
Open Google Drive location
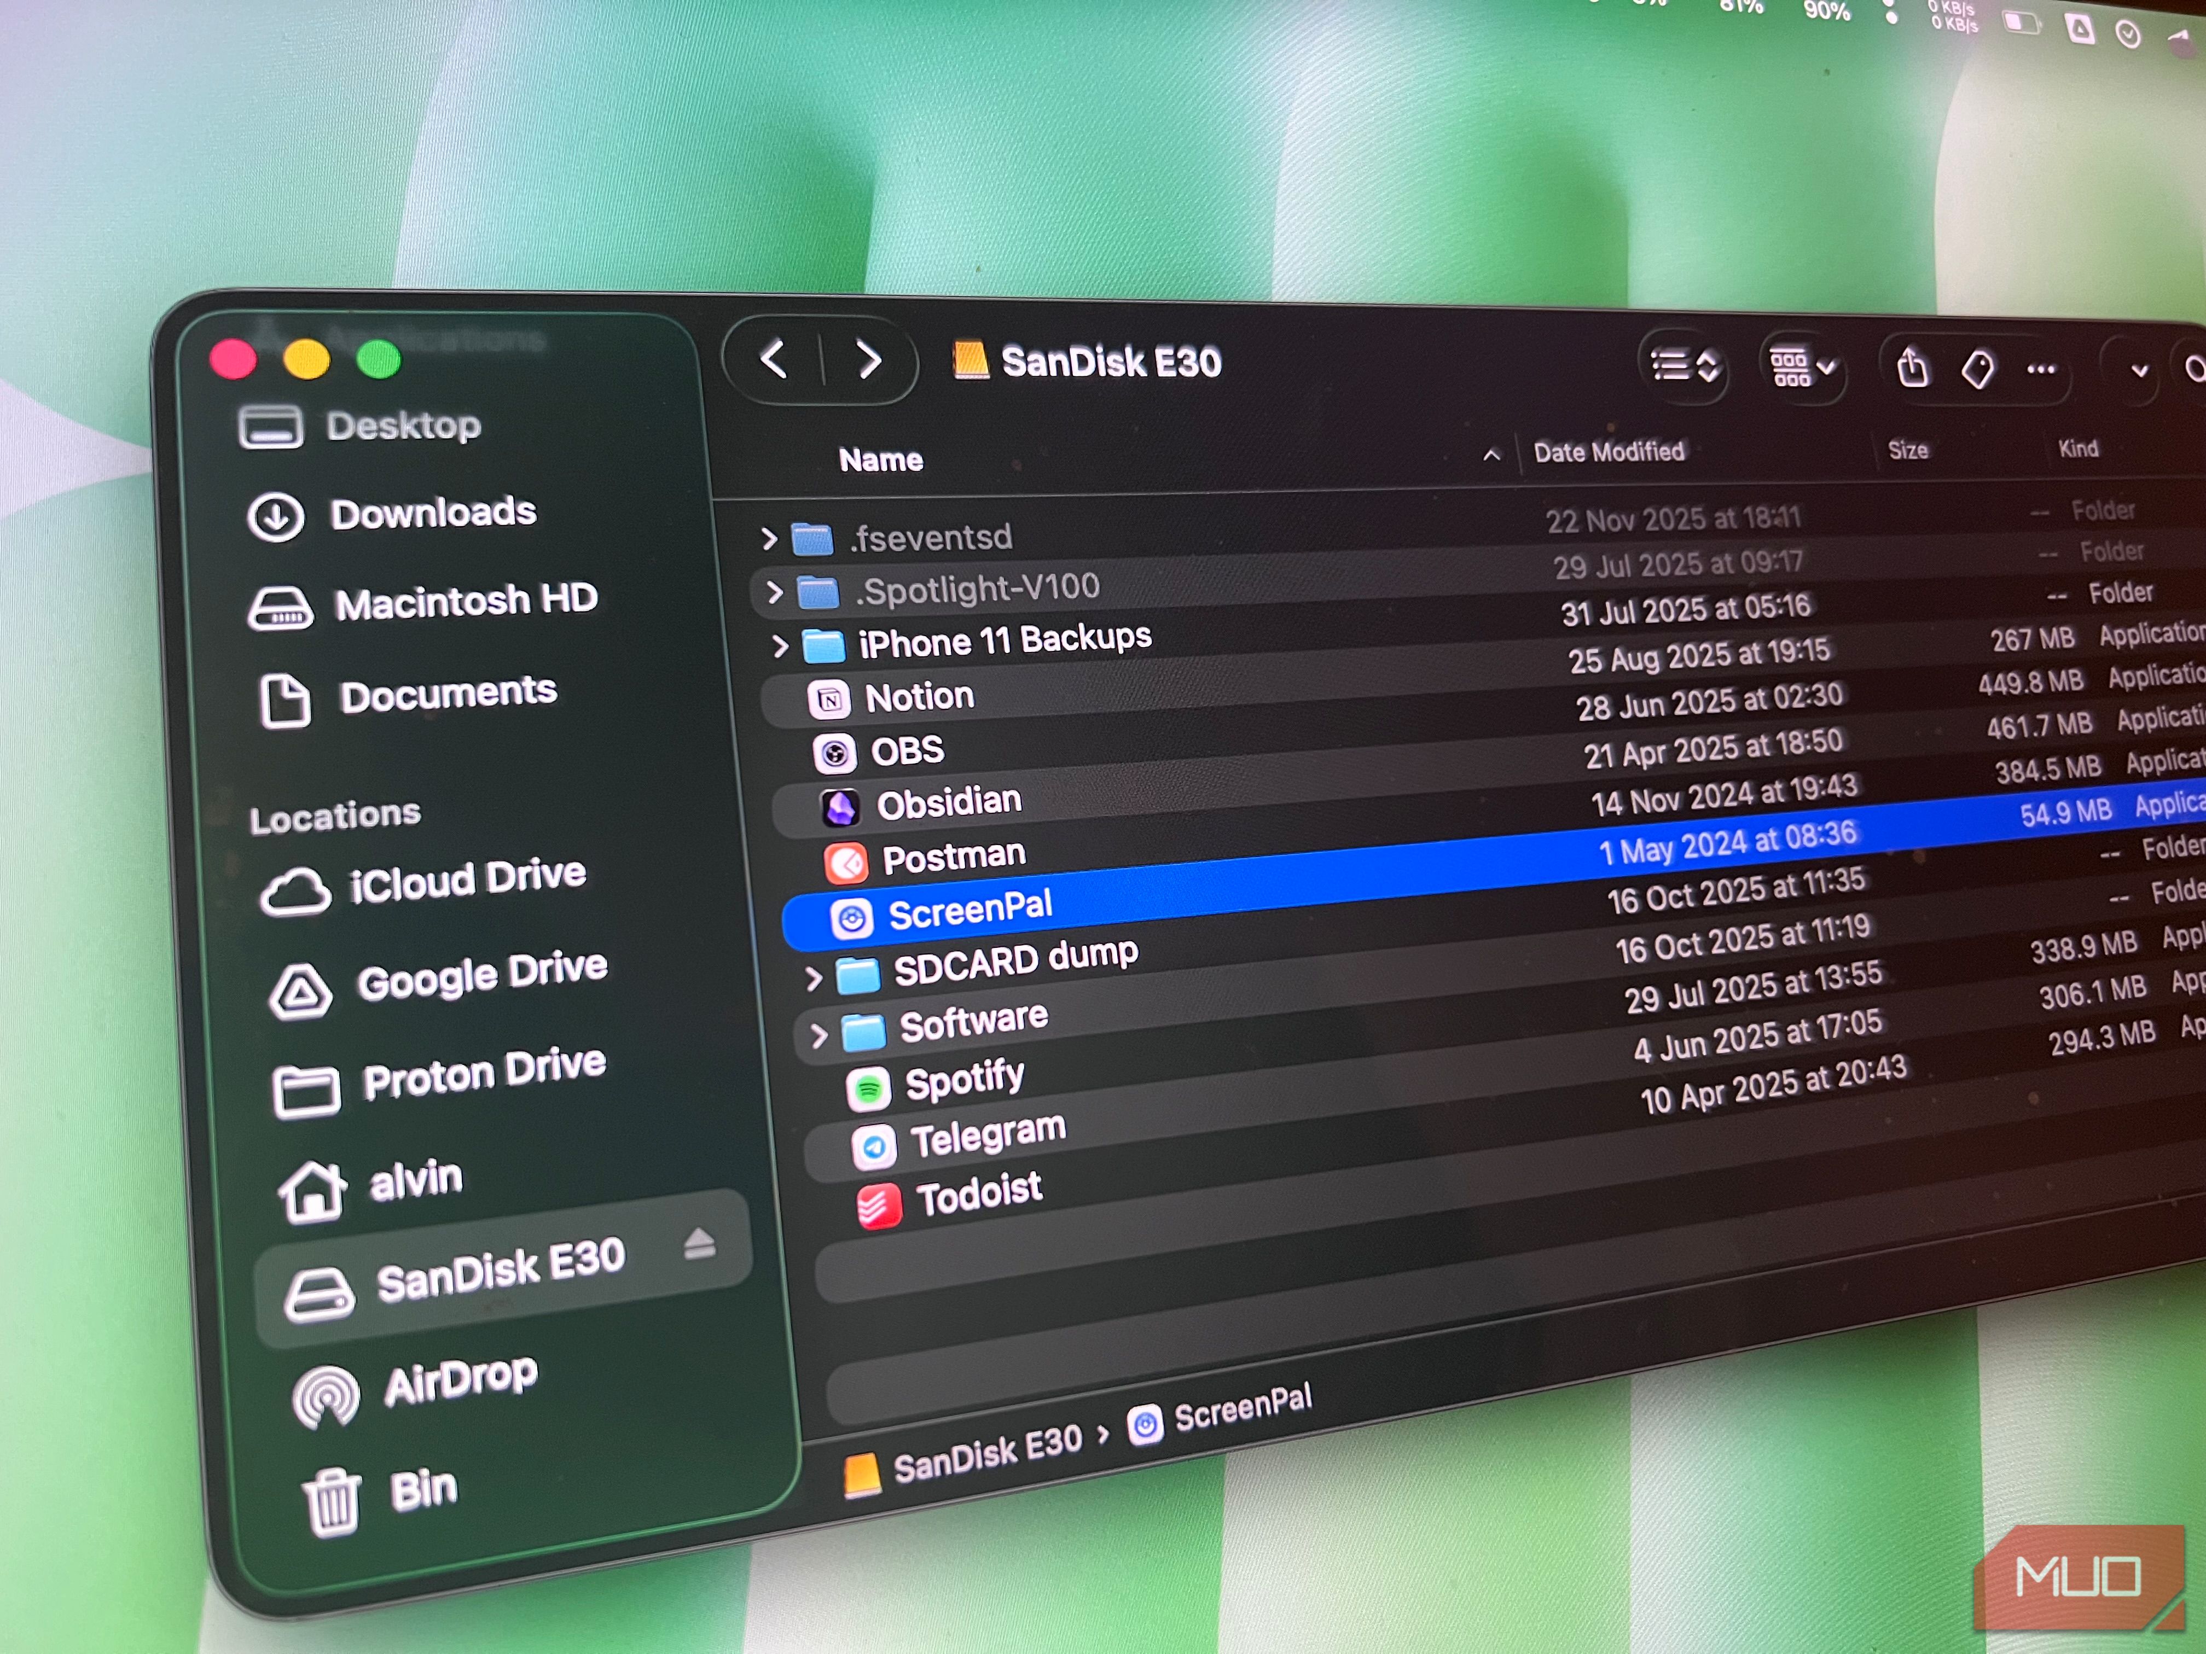click(x=439, y=982)
